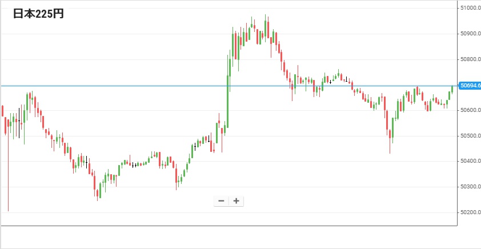
Task: Click the blue horizontal current price line
Action: [143, 86]
